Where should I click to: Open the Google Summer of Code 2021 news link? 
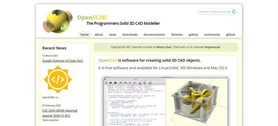(x=63, y=61)
